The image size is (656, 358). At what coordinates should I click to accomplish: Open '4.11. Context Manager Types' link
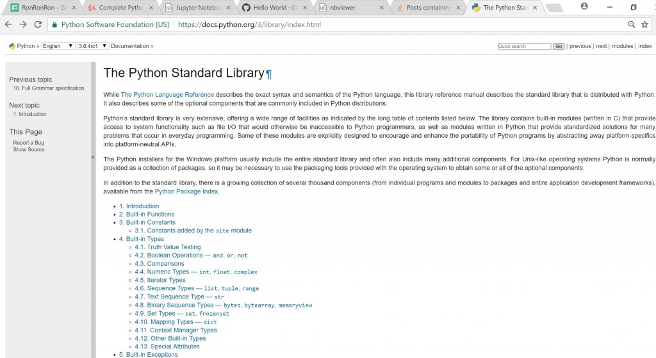(176, 330)
